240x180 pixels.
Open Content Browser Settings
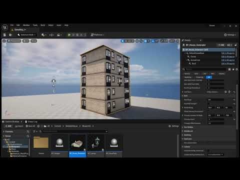[x=173, y=126]
